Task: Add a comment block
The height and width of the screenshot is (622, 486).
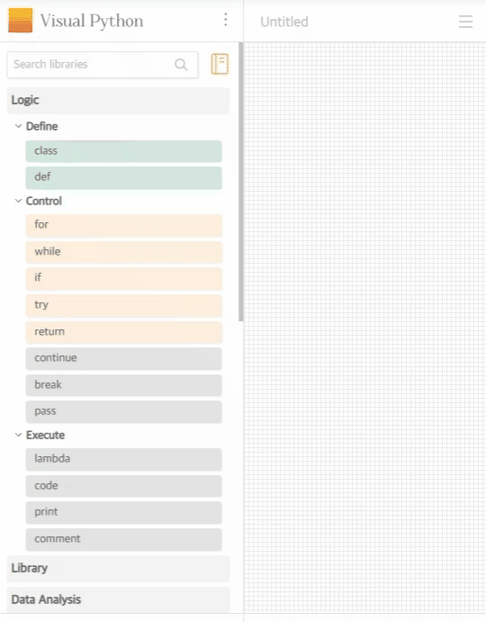Action: coord(124,539)
